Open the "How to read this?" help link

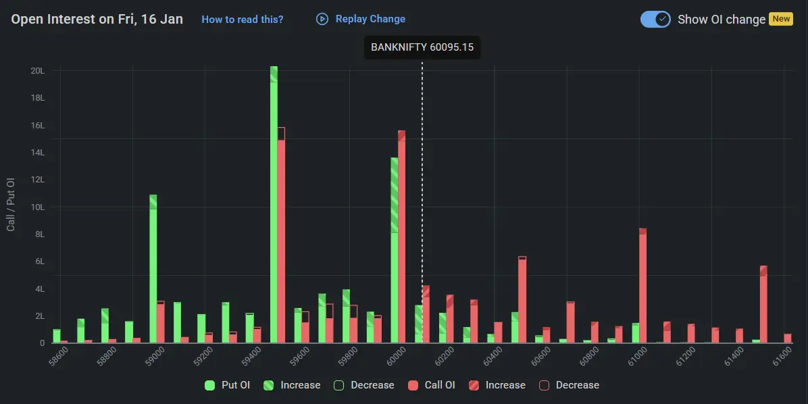tap(242, 19)
